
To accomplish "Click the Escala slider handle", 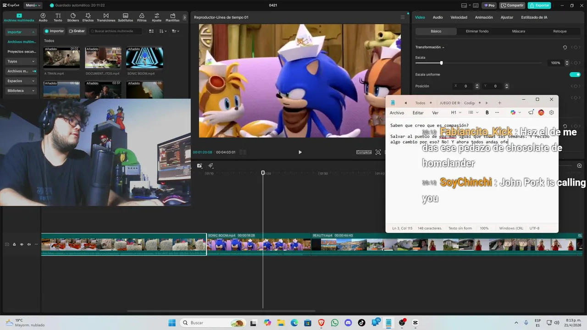I will click(441, 63).
